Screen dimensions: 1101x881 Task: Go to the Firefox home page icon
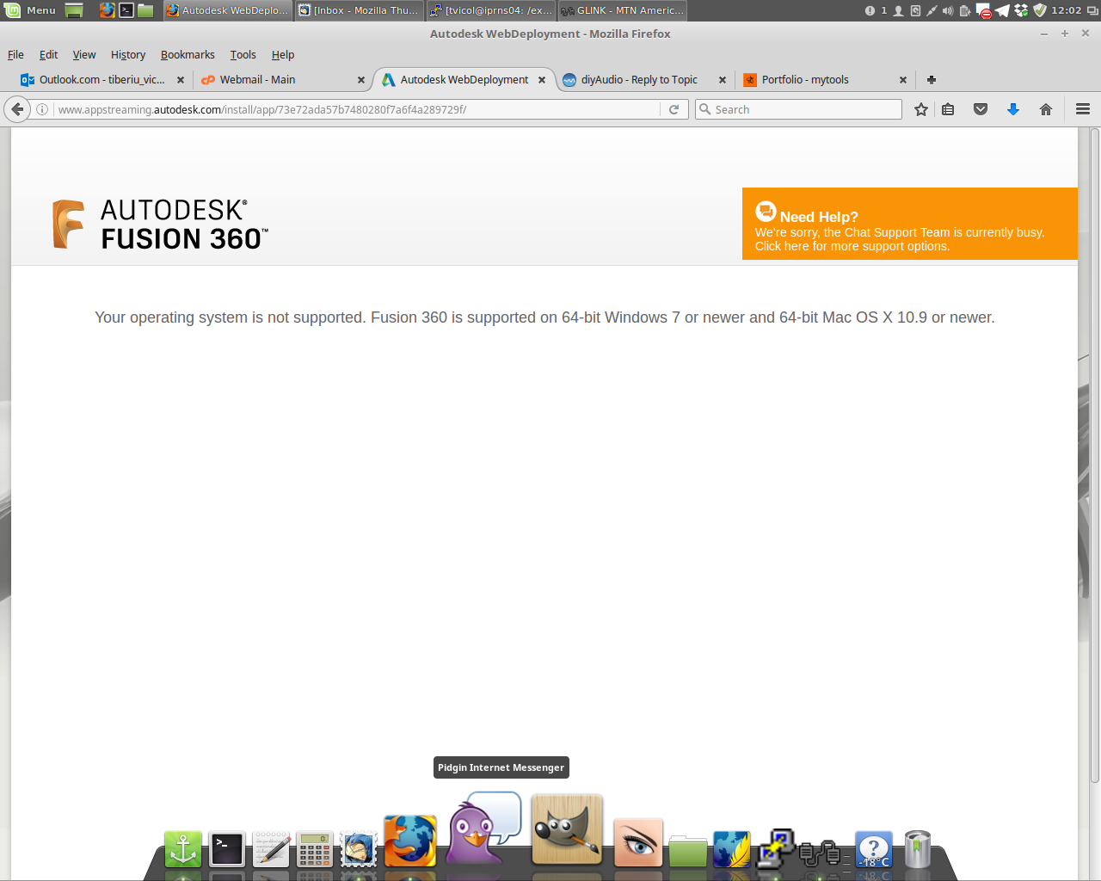pyautogui.click(x=1046, y=109)
